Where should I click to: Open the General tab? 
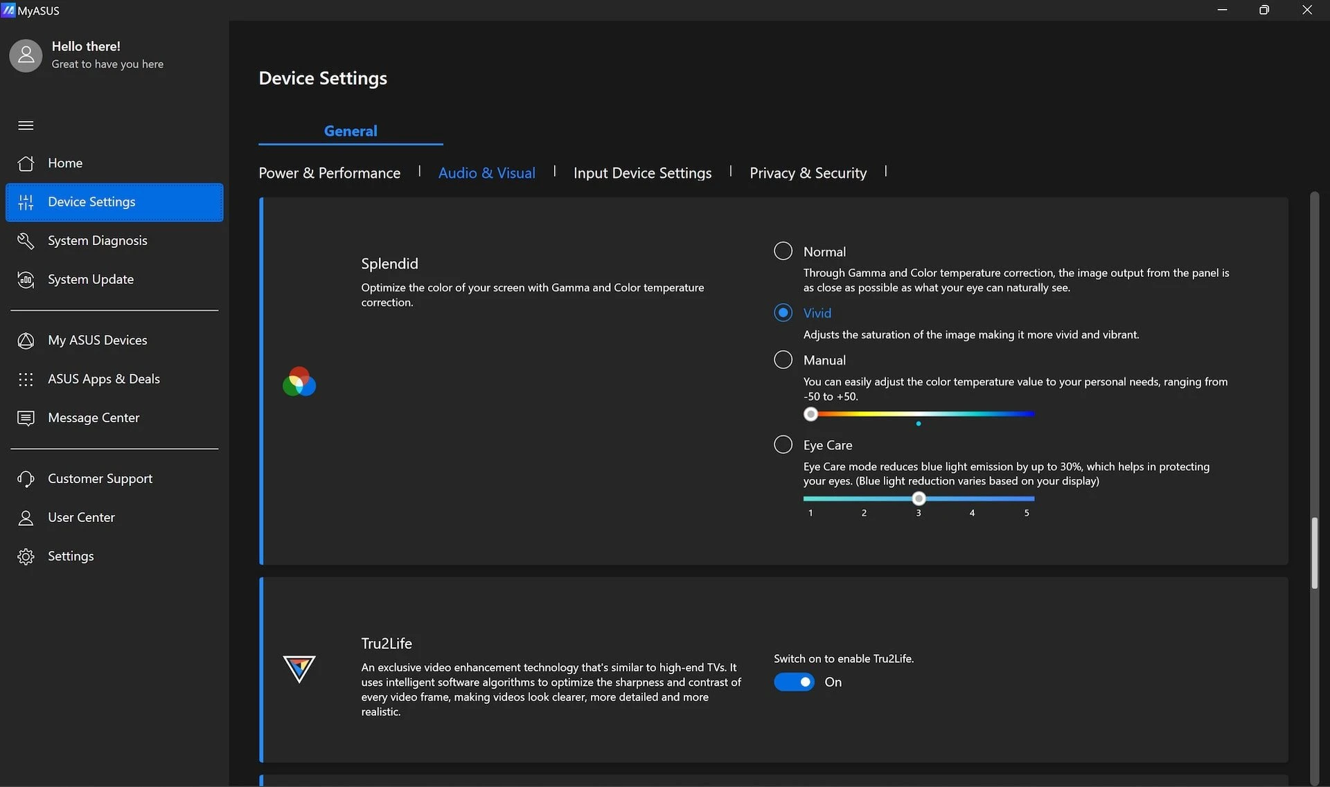coord(351,131)
